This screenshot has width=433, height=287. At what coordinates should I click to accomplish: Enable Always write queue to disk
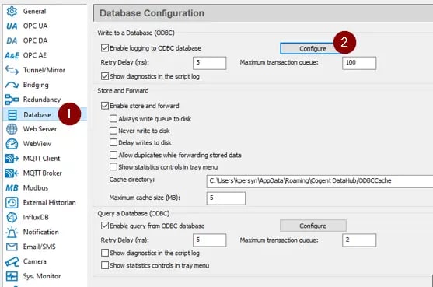[x=113, y=119]
